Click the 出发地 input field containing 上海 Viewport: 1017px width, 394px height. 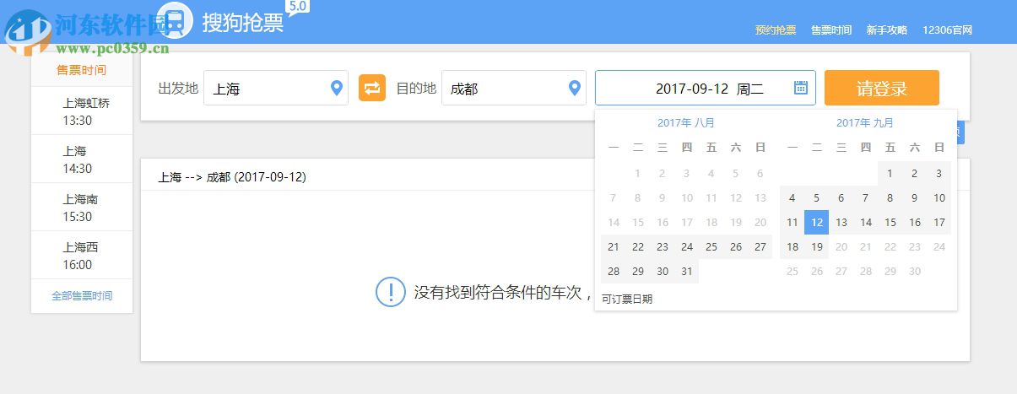[x=276, y=88]
